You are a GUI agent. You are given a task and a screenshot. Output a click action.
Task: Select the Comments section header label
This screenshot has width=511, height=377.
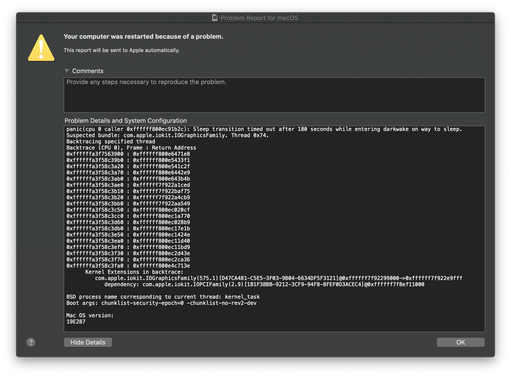pos(88,71)
